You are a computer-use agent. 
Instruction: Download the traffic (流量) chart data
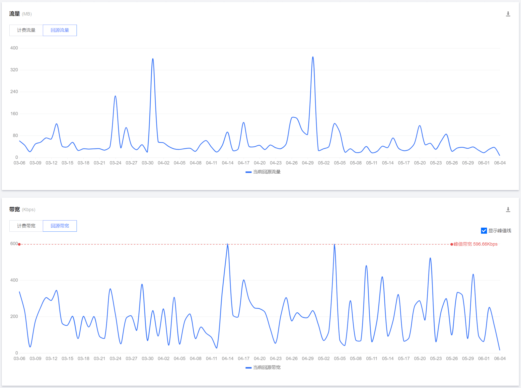(508, 14)
